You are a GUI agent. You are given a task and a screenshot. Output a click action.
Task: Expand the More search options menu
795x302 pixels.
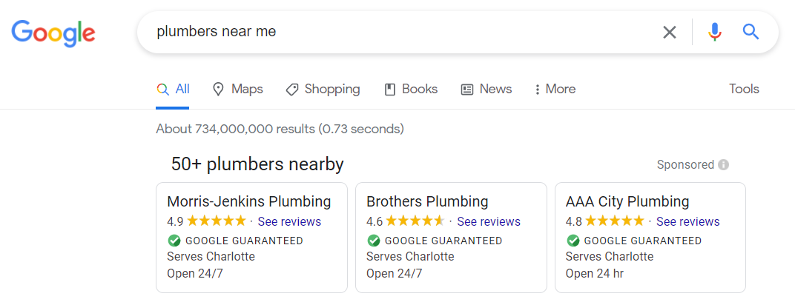click(x=554, y=89)
